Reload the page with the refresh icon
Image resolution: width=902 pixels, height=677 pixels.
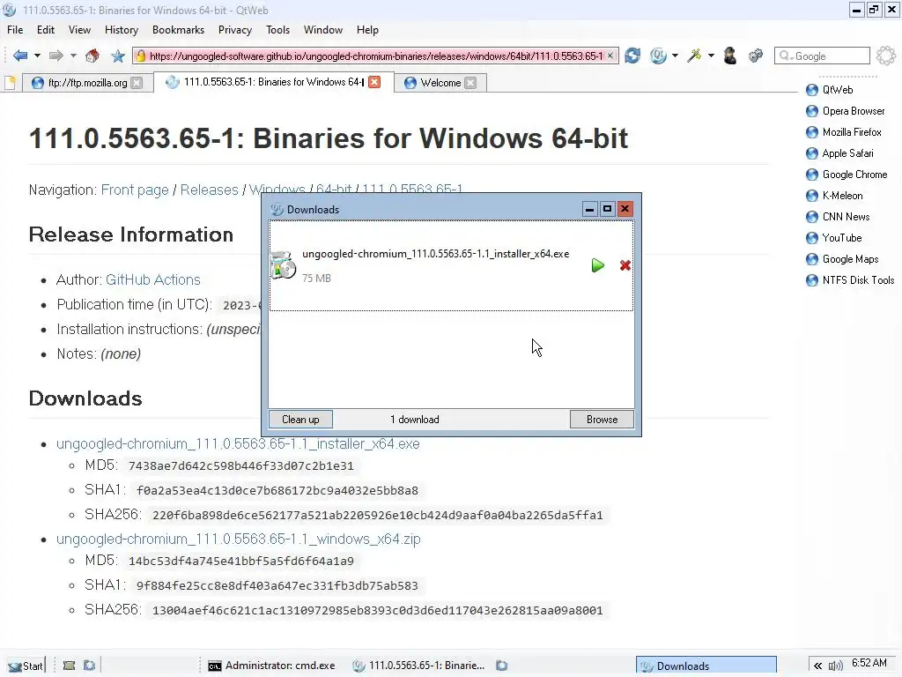(632, 56)
